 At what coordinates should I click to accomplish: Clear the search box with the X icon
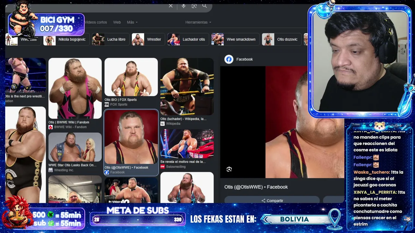(171, 6)
